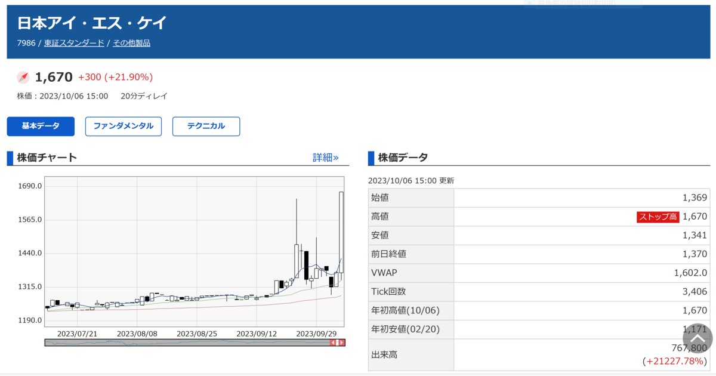Follow the その他製品 sector link

[x=131, y=43]
